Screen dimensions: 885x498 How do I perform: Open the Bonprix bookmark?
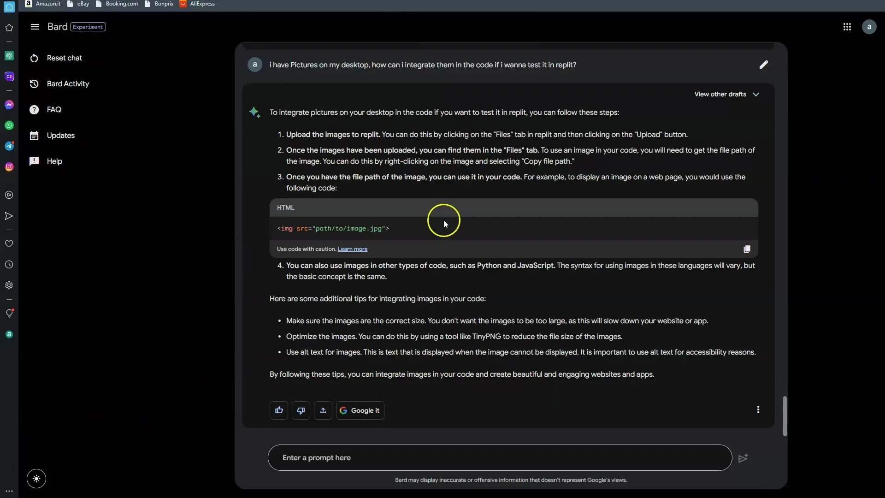pos(159,4)
